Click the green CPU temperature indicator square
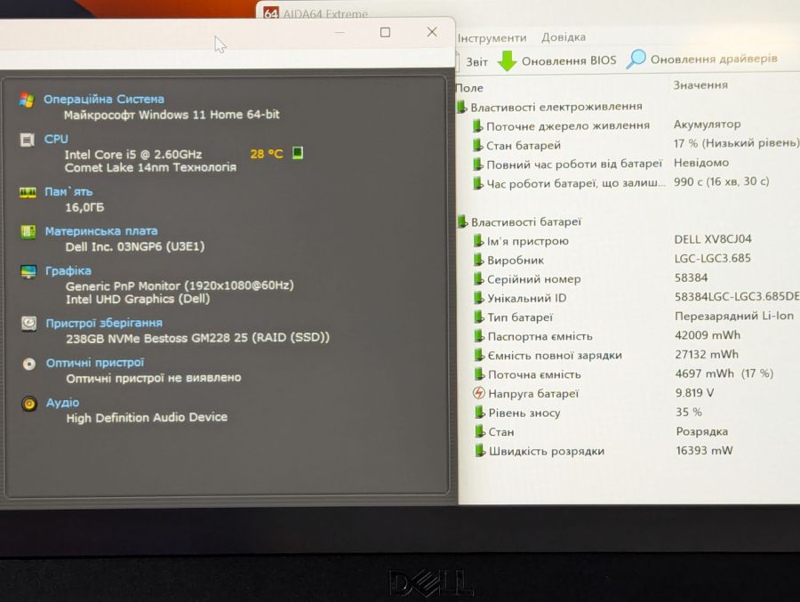800x602 pixels. coord(298,153)
